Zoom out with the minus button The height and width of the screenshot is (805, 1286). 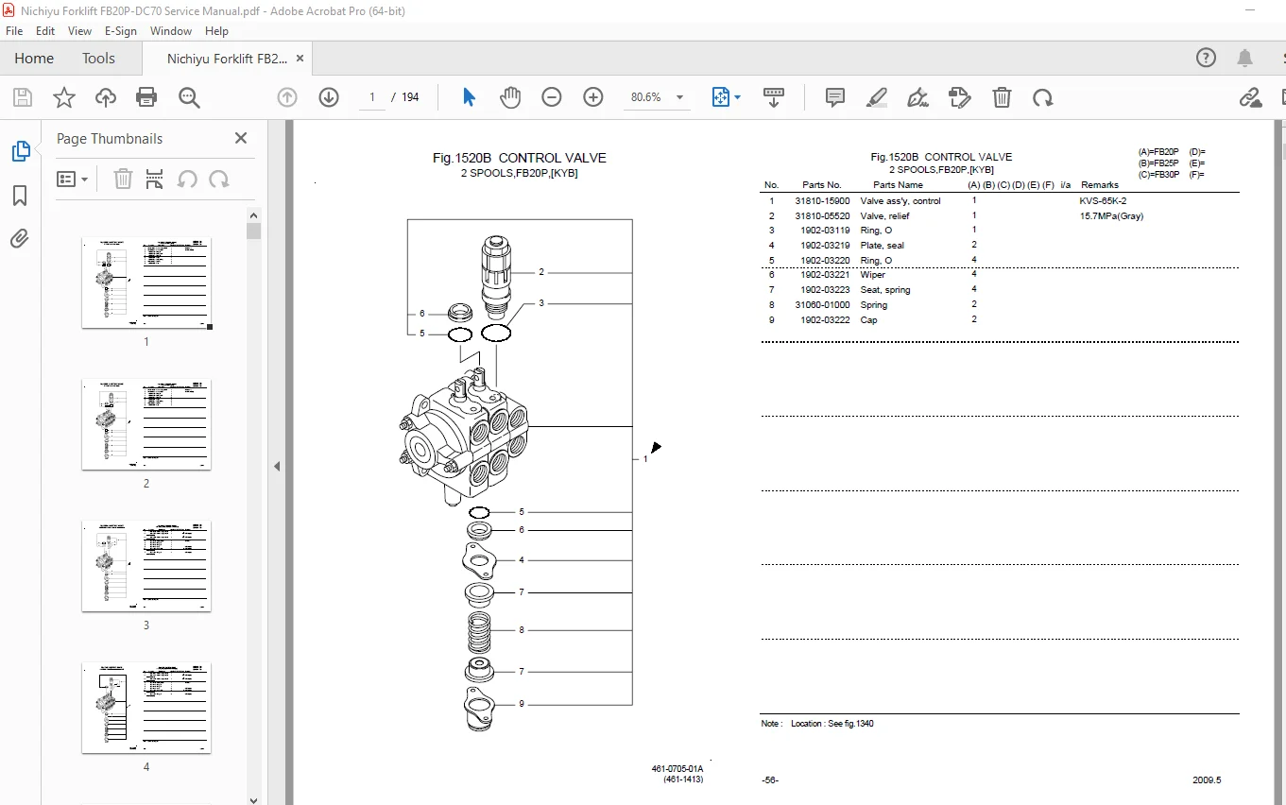click(x=552, y=97)
